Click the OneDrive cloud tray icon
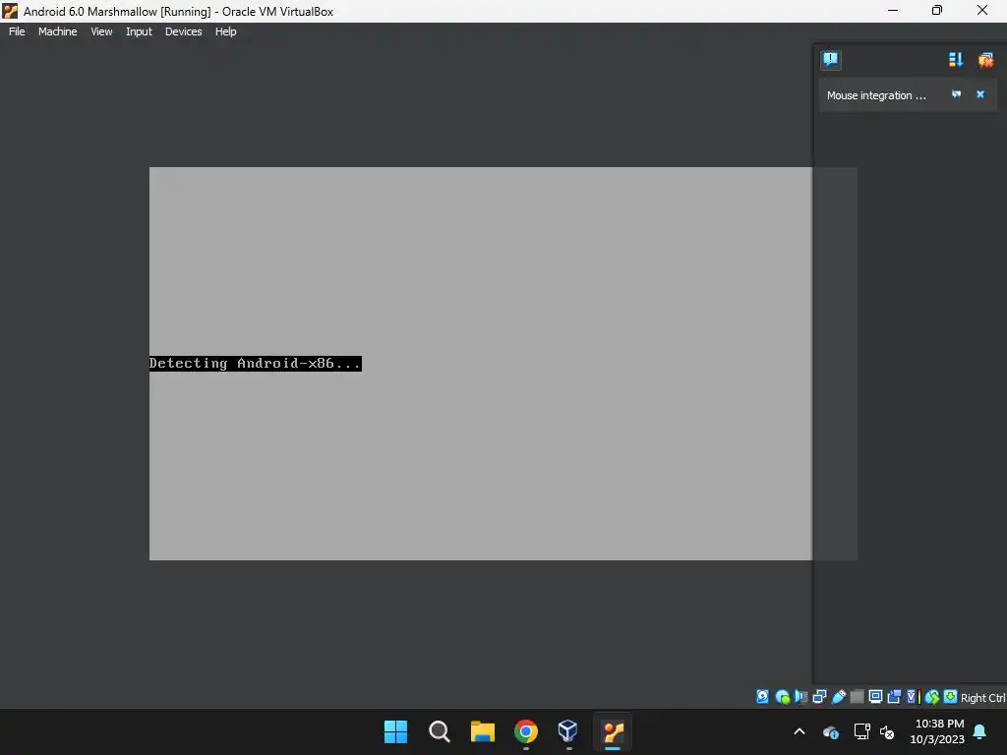The height and width of the screenshot is (755, 1007). [x=830, y=731]
